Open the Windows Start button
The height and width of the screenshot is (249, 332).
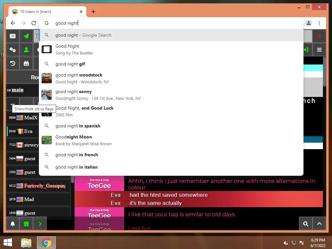point(8,243)
